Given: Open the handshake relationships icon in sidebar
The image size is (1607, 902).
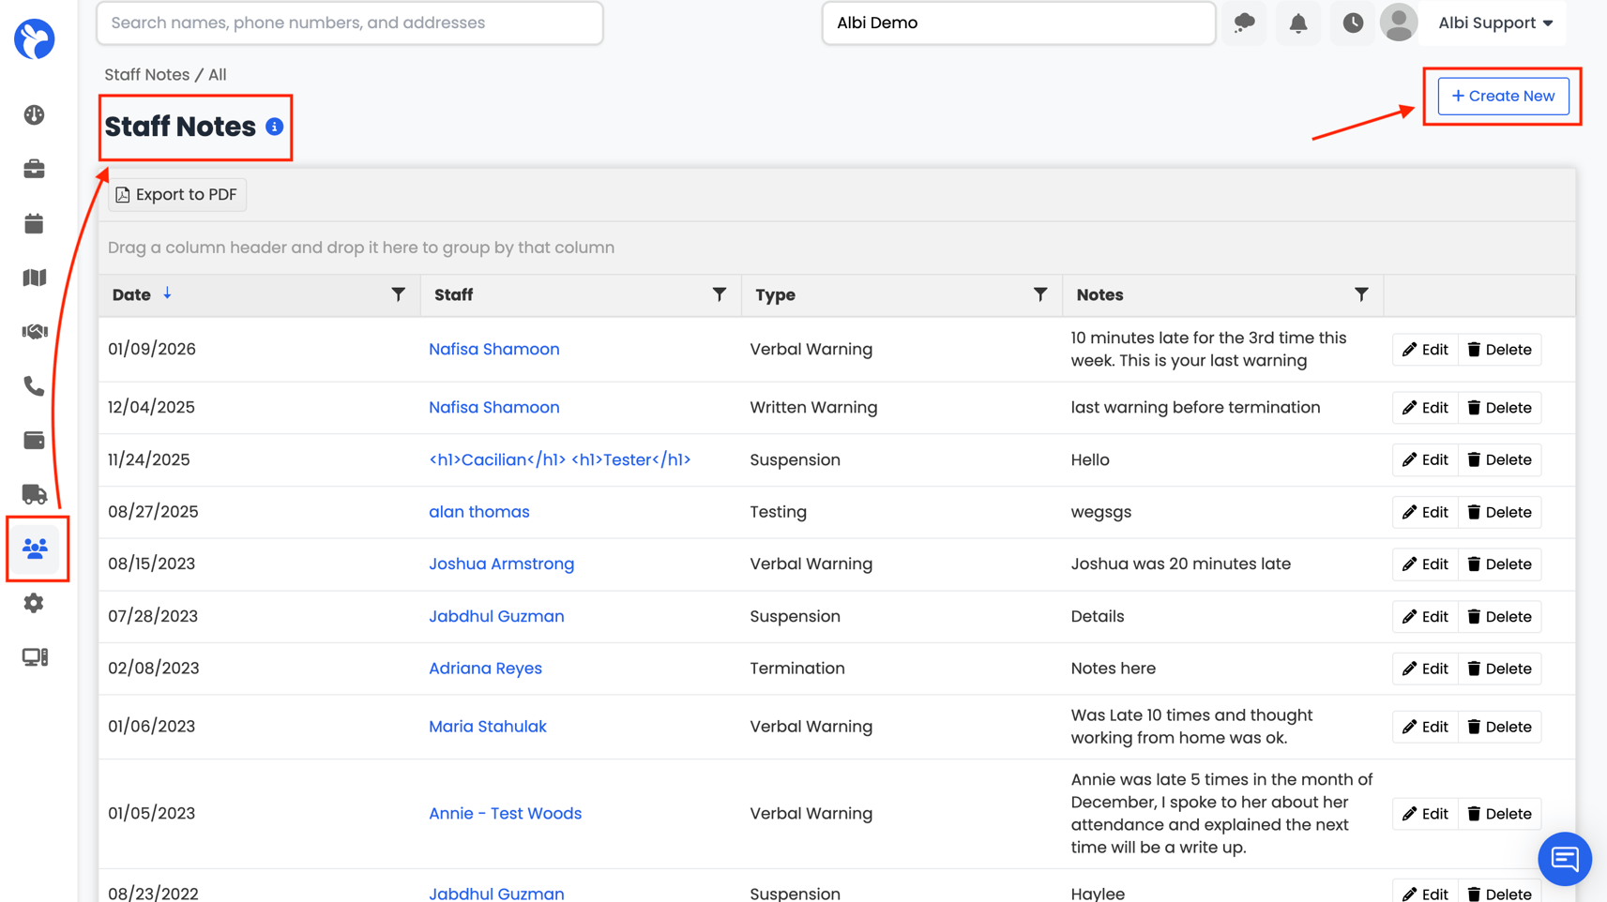Looking at the screenshot, I should pos(34,332).
